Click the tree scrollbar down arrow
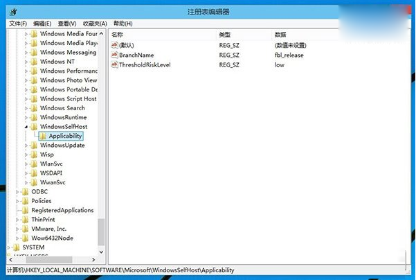The width and height of the screenshot is (416, 280). click(x=101, y=252)
